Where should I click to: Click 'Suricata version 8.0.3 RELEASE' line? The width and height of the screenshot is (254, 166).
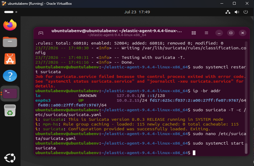[129, 119]
